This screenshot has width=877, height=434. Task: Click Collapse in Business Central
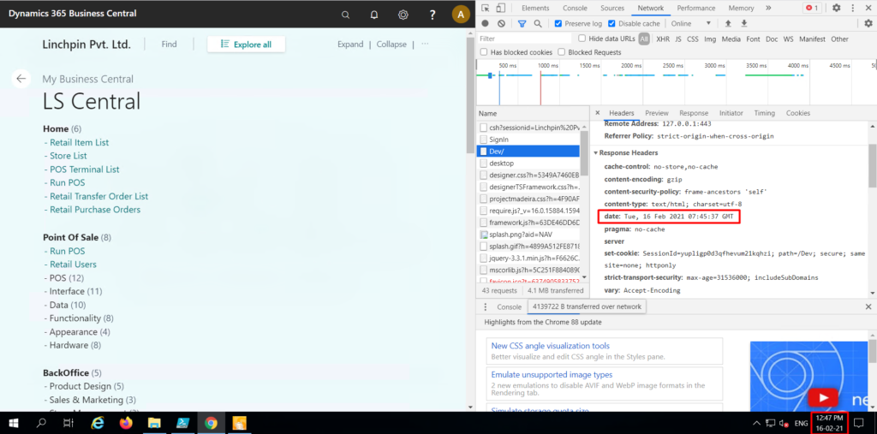[x=391, y=45]
